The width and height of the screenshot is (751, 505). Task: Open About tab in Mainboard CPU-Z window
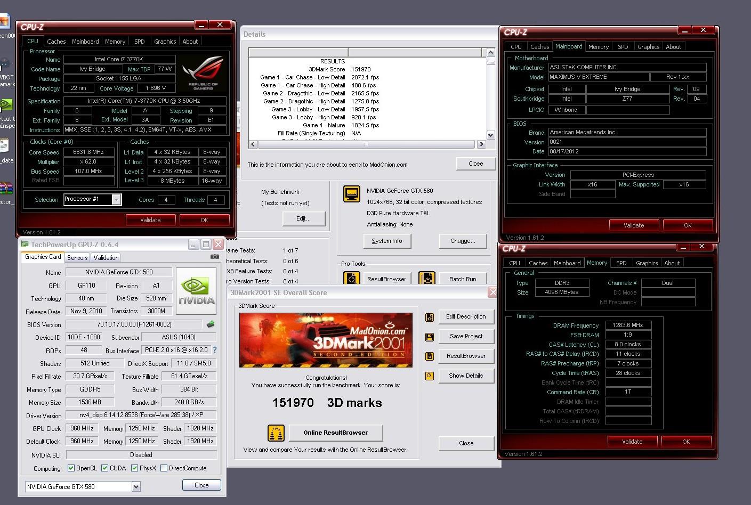click(673, 47)
